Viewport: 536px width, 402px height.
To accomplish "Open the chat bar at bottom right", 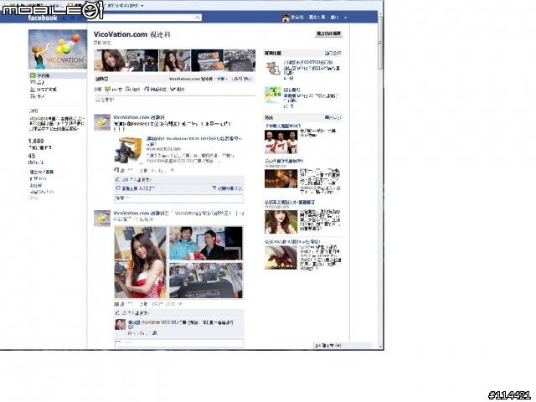I will click(343, 346).
